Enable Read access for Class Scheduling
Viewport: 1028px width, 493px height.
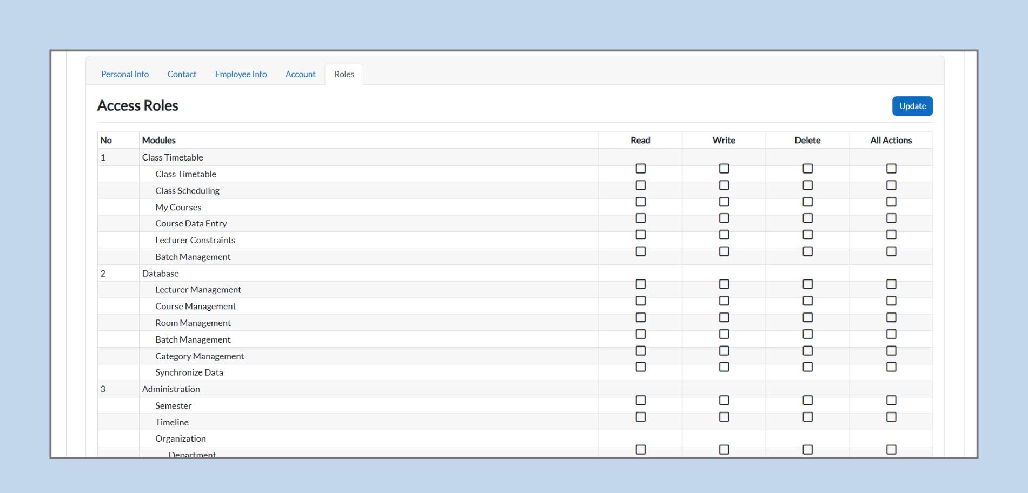click(x=640, y=185)
